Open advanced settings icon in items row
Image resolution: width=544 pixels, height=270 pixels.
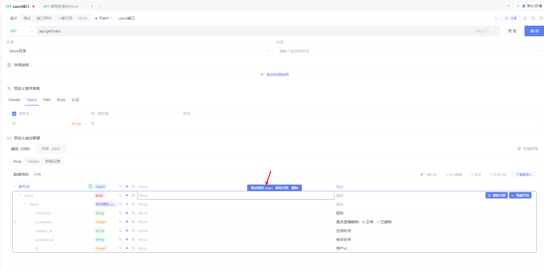tap(120, 204)
